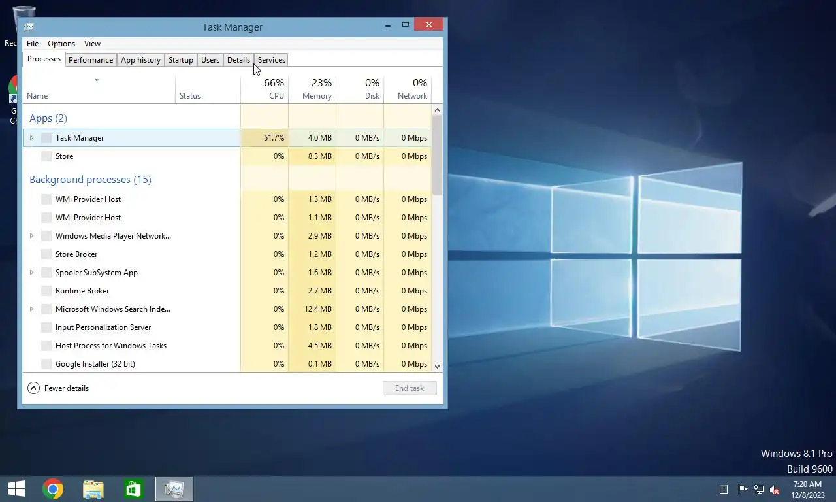The height and width of the screenshot is (502, 836).
Task: Open the Windows Start button
Action: (x=16, y=489)
